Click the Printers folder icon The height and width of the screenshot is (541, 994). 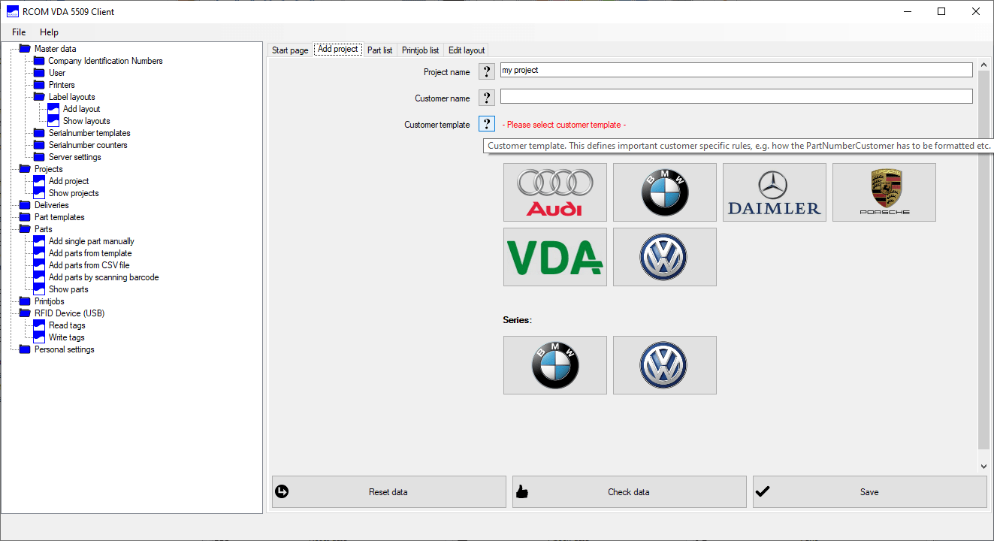coord(39,85)
